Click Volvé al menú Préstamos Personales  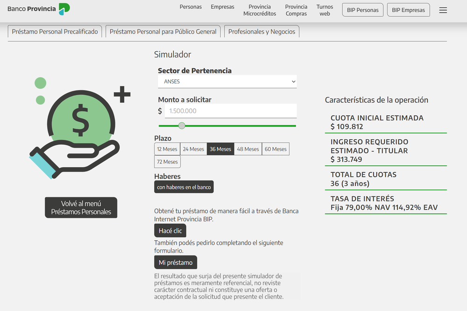click(x=81, y=208)
